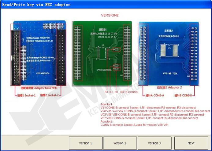Click the Adaptor 2 caption
This screenshot has height=151, width=212.
tap(169, 87)
